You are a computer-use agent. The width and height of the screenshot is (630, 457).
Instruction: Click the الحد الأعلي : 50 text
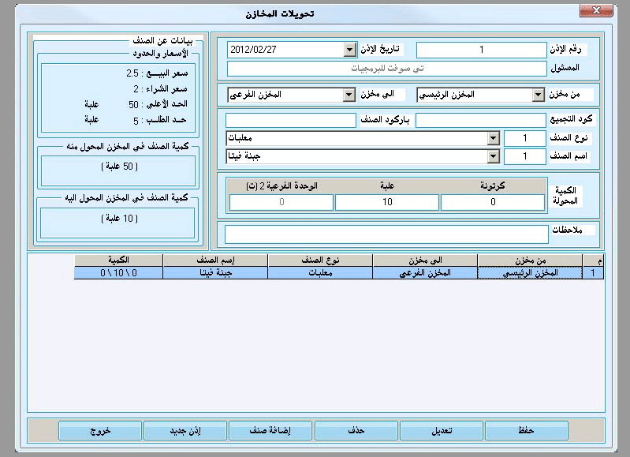point(158,104)
